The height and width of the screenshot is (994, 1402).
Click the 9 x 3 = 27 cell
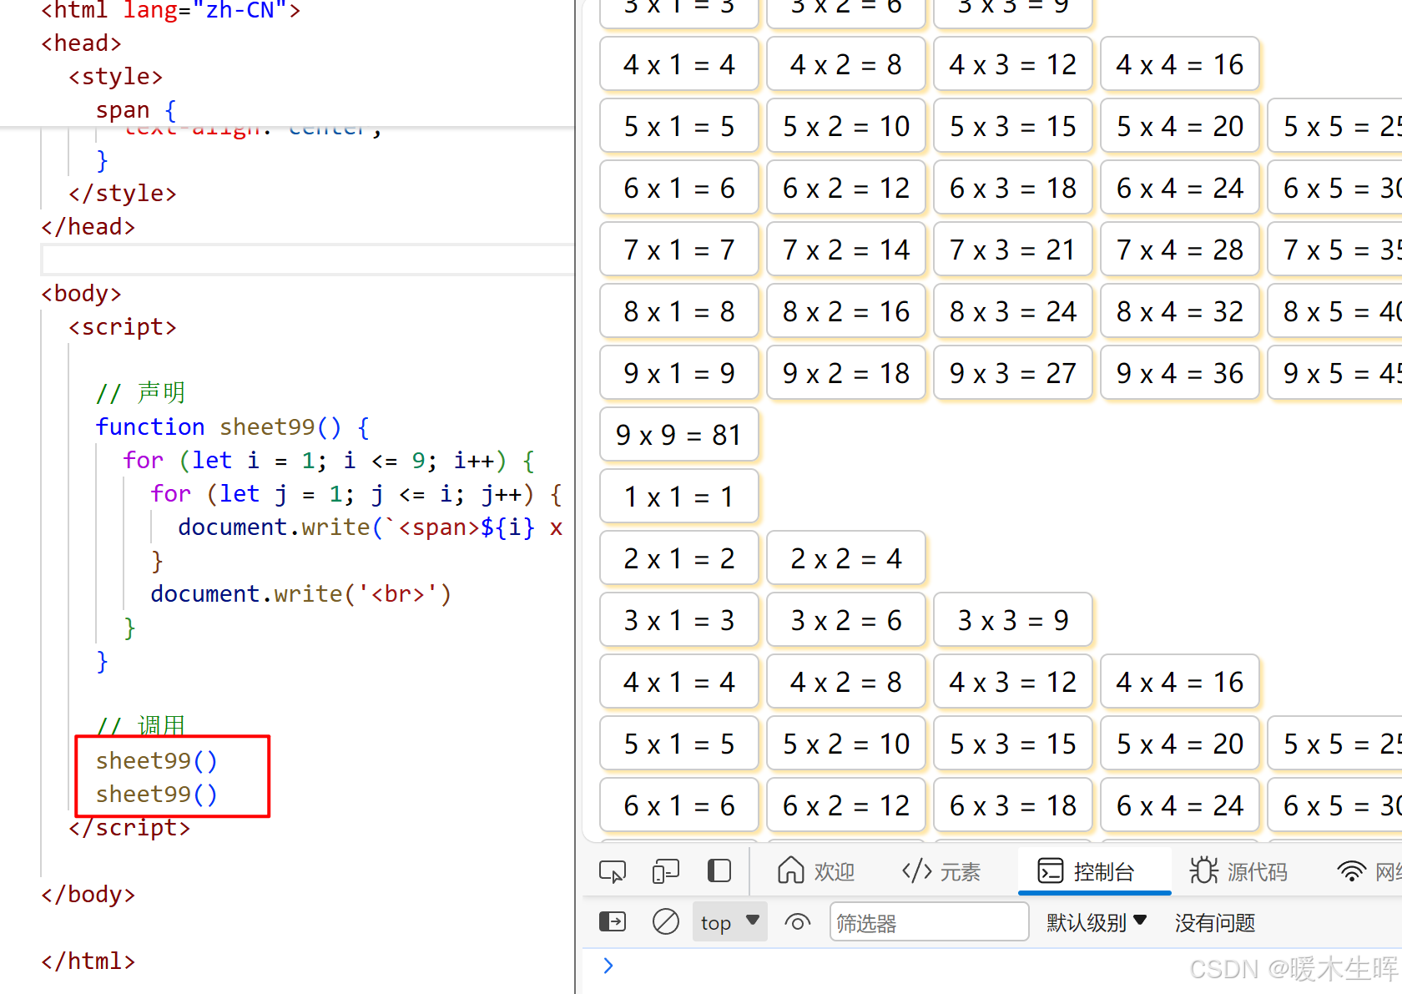(x=1013, y=373)
